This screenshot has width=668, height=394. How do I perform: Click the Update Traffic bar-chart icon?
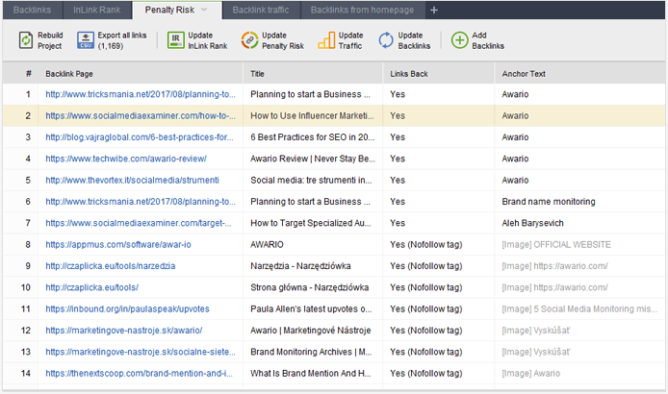pos(326,40)
